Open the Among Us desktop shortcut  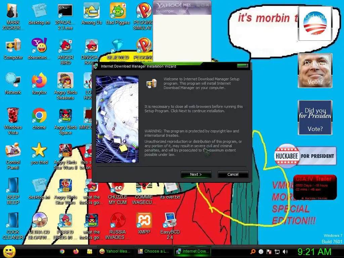pyautogui.click(x=91, y=13)
